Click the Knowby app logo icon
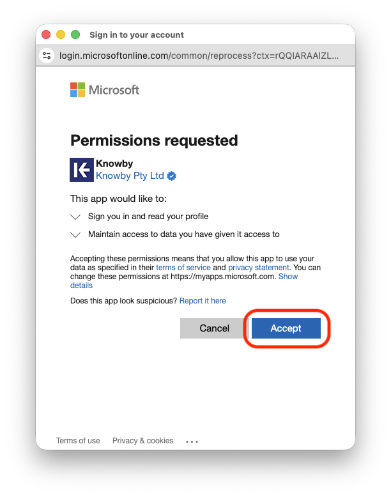 point(82,170)
